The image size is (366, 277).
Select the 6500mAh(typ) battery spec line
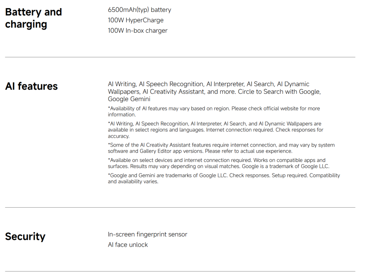click(x=139, y=10)
